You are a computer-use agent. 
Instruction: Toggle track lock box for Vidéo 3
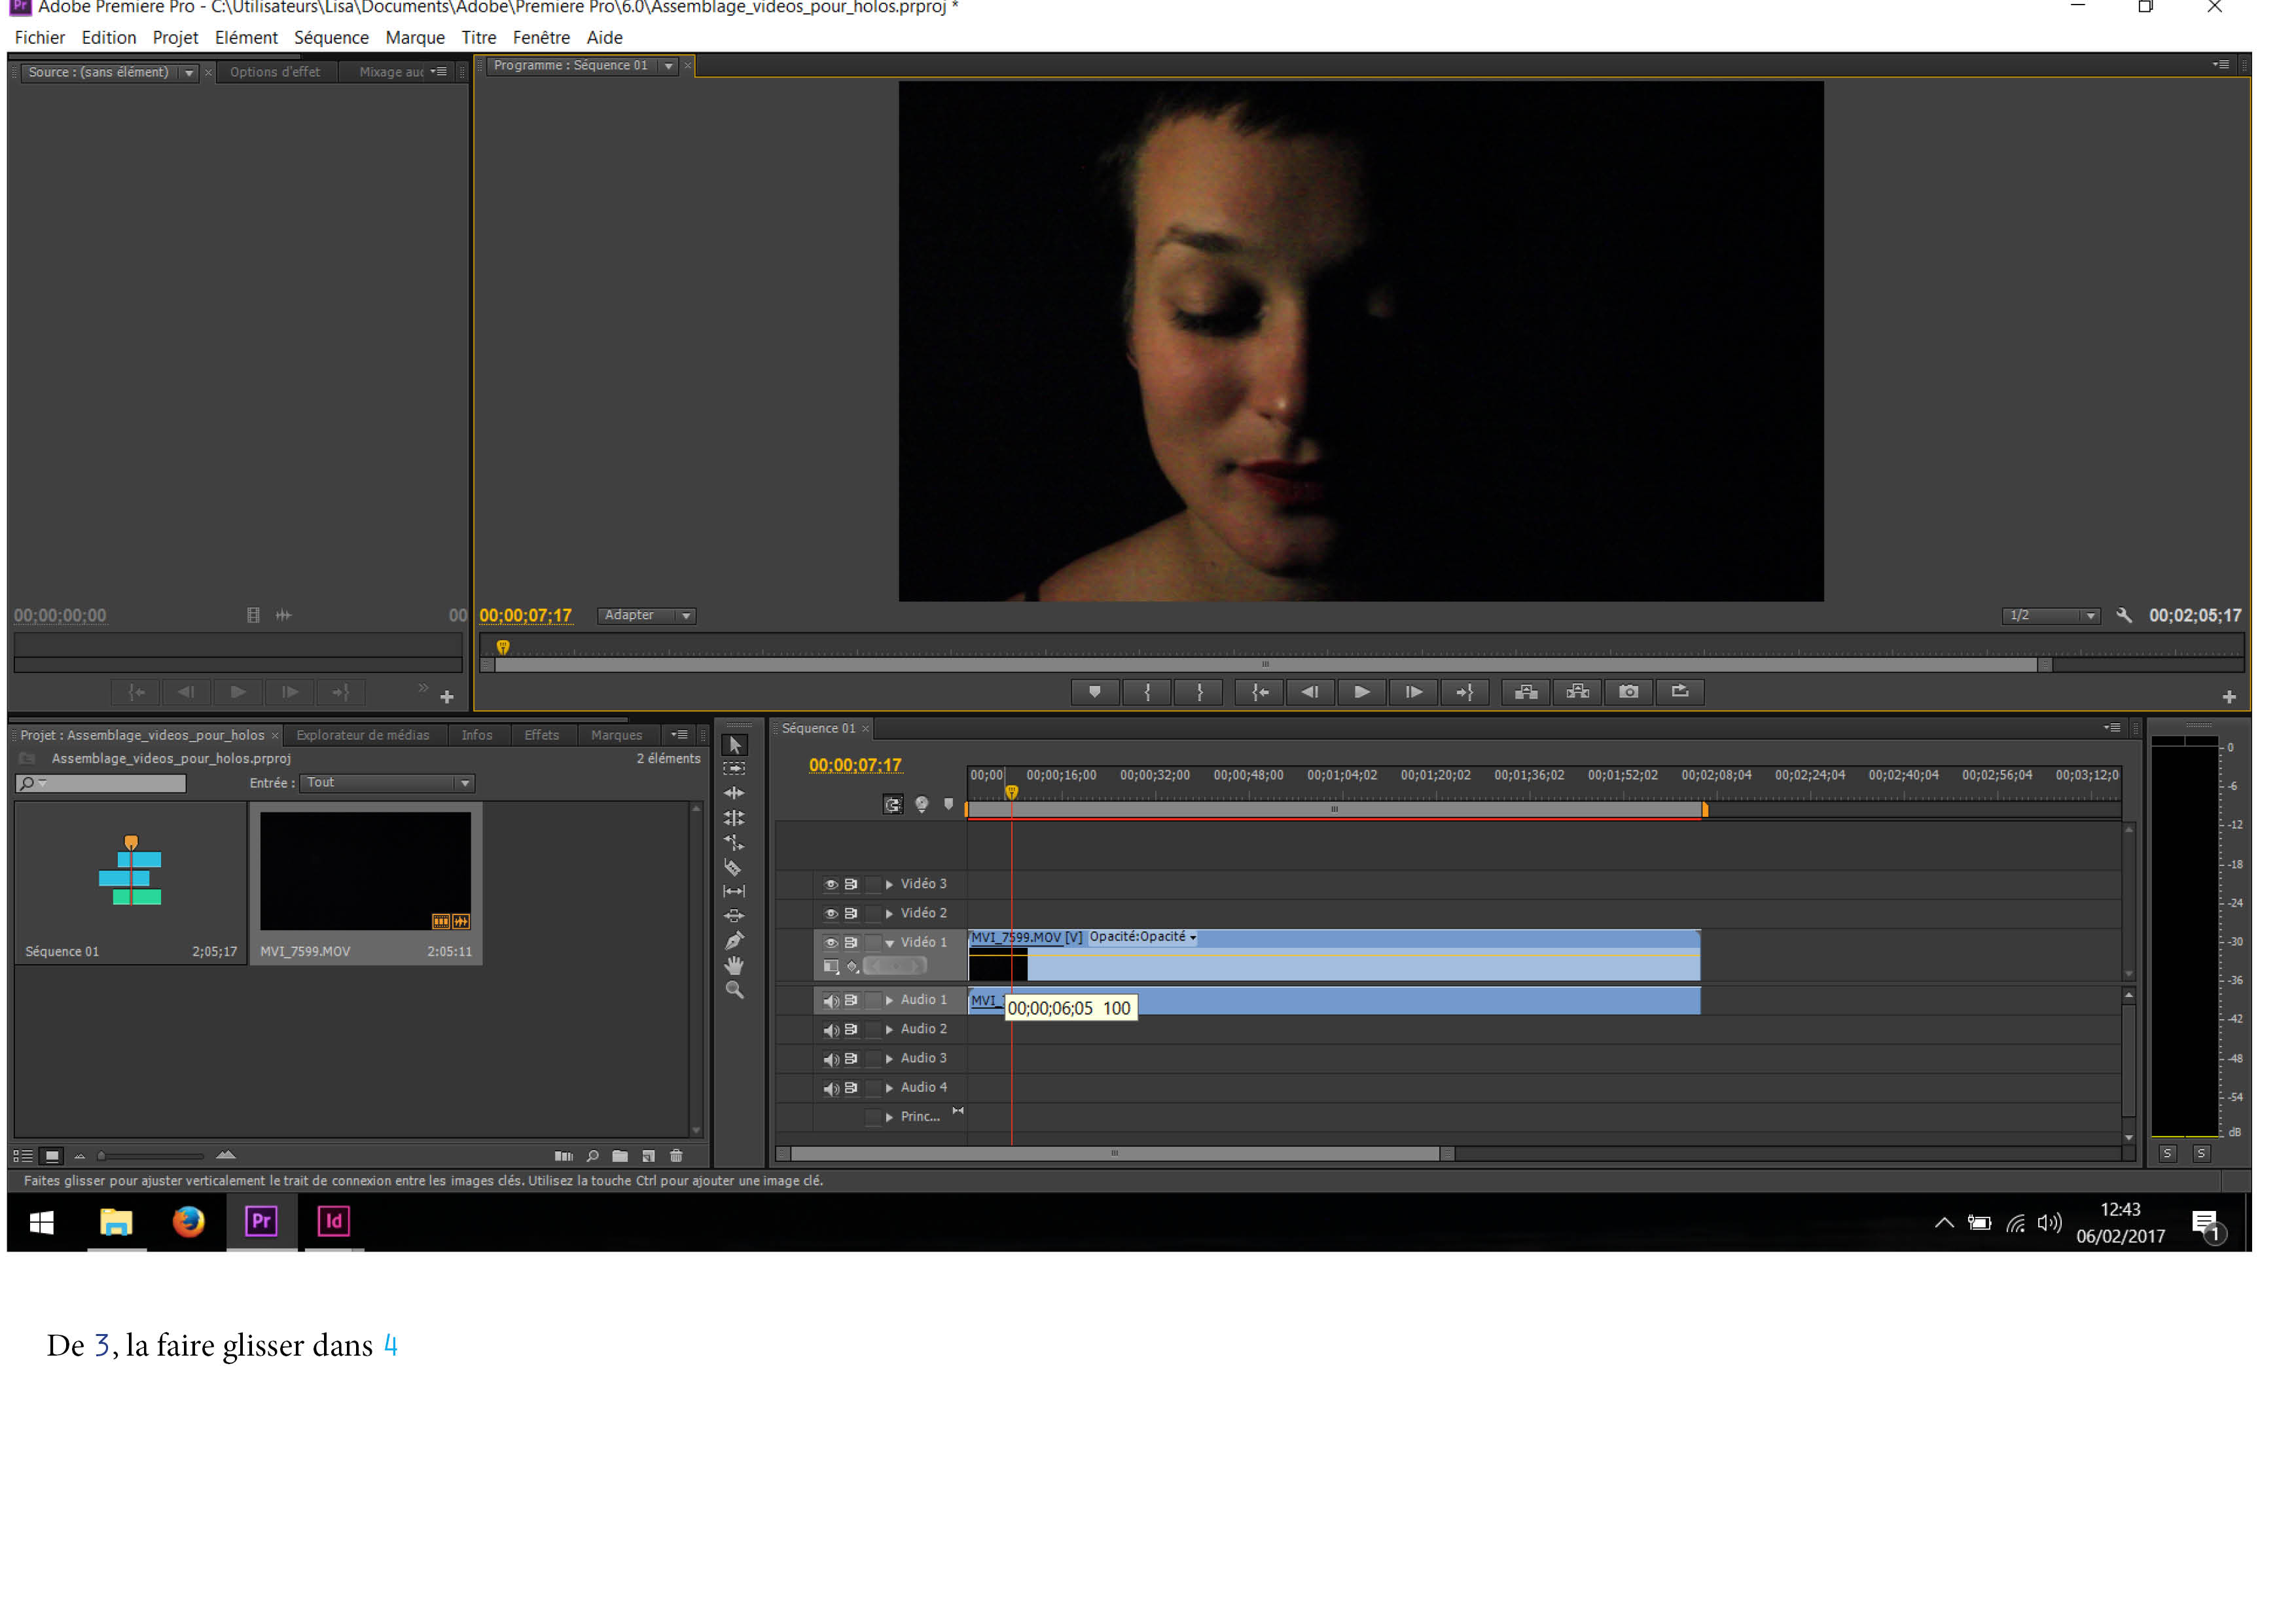873,884
